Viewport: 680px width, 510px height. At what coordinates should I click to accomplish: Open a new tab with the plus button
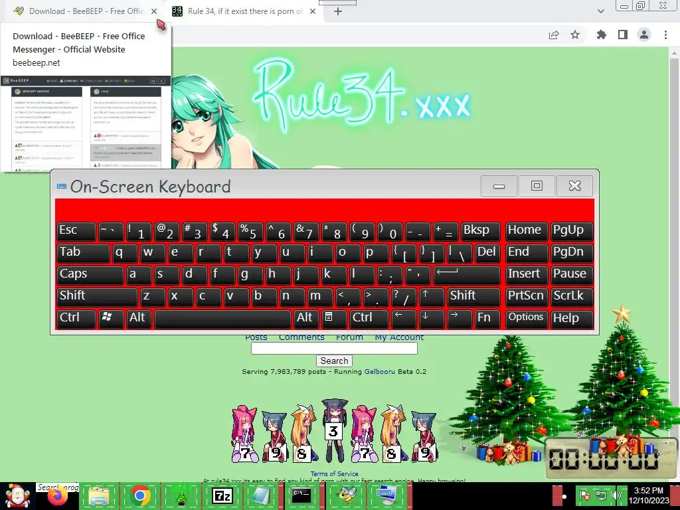pyautogui.click(x=338, y=12)
